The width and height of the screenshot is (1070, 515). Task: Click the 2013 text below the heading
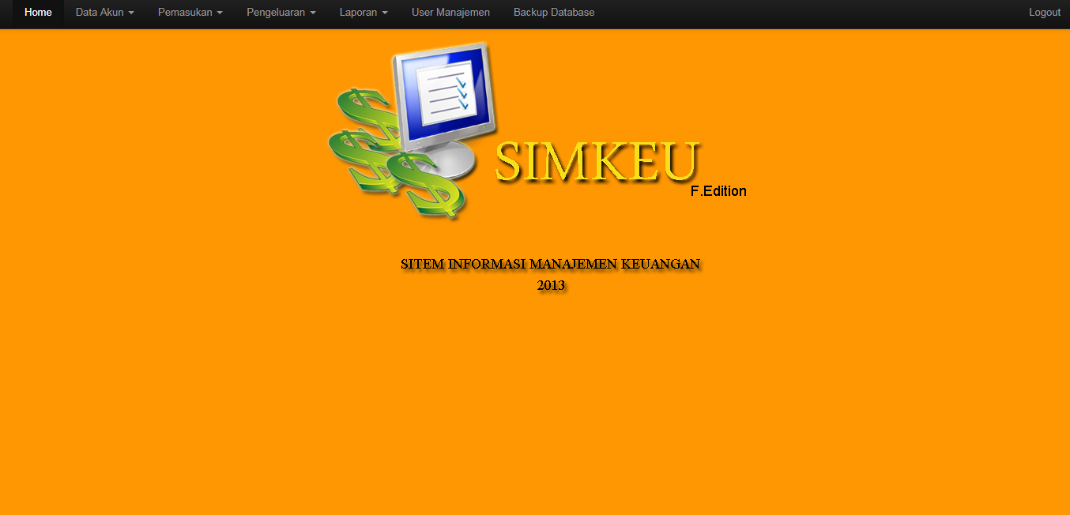(x=550, y=285)
